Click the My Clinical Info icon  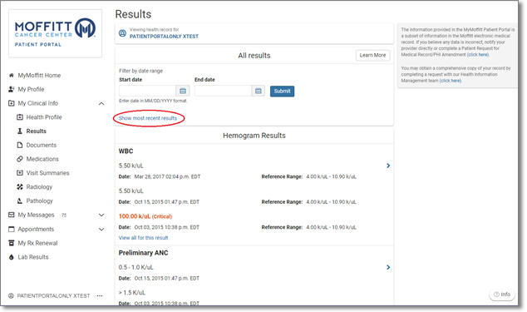pyautogui.click(x=11, y=103)
